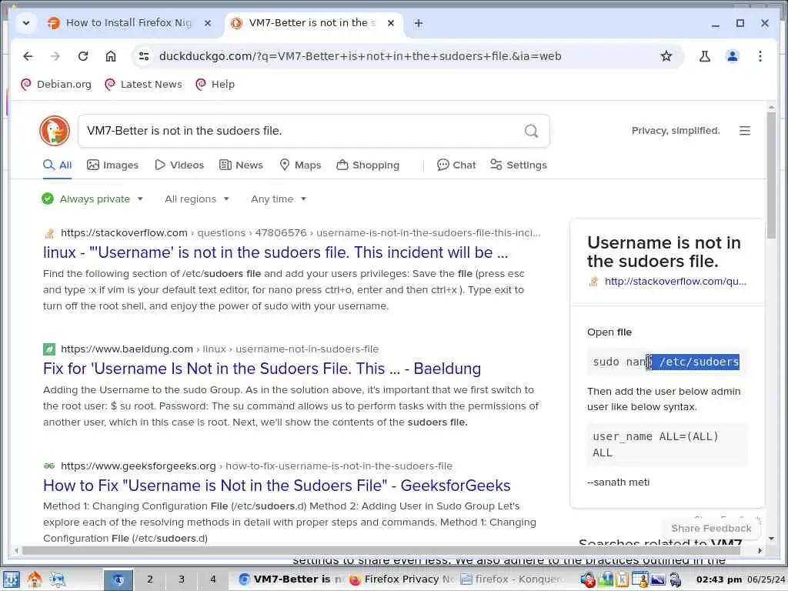Click the Klipper clipboard tray icon
Image resolution: width=788 pixels, height=591 pixels.
tap(623, 580)
